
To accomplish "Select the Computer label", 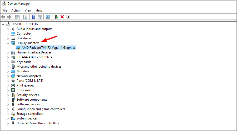I will point(24,34).
